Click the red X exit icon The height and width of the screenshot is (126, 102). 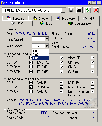click(96, 10)
